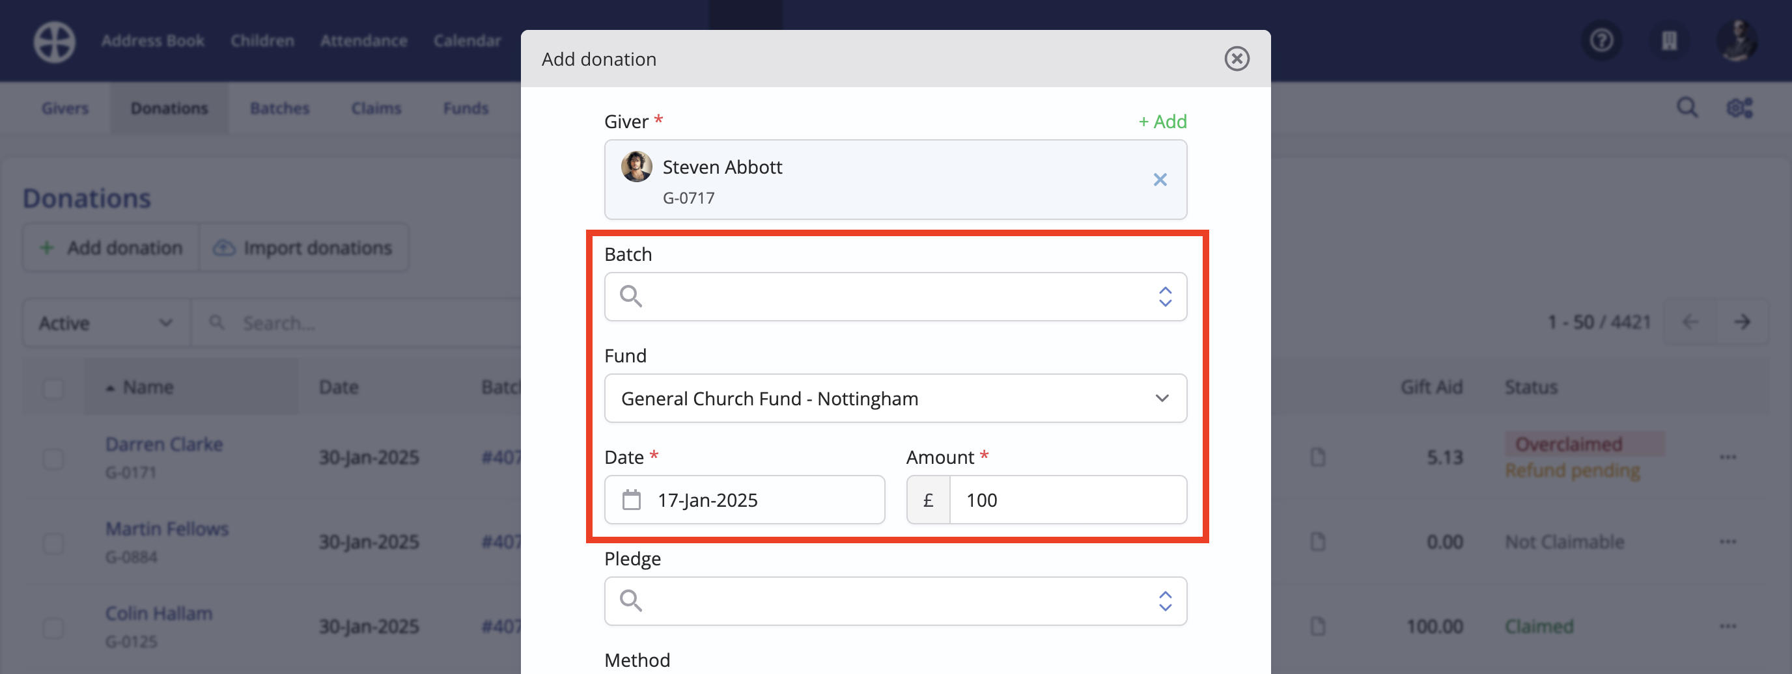
Task: Click the Not Claimable status text
Action: coord(1565,542)
